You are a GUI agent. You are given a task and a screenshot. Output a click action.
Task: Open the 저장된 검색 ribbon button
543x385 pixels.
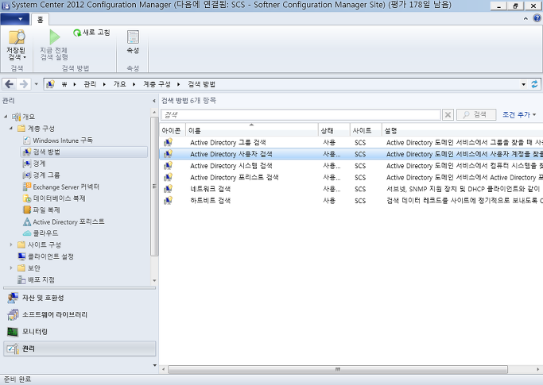pos(16,45)
